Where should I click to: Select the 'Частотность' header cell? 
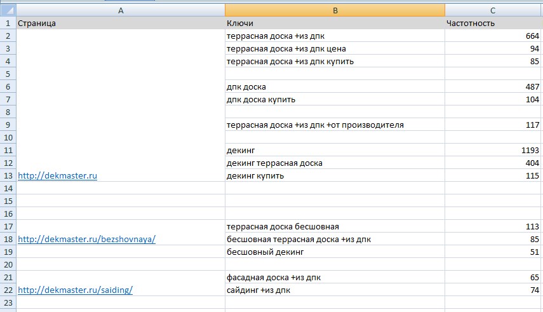493,24
